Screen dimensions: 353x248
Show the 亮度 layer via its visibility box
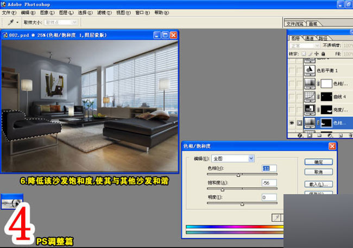coord(292,110)
